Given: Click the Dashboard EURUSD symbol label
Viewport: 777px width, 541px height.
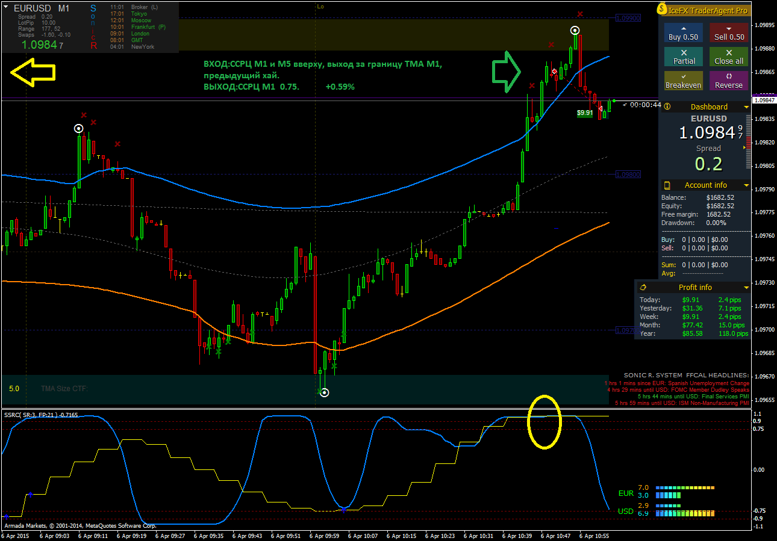Looking at the screenshot, I should click(x=708, y=119).
